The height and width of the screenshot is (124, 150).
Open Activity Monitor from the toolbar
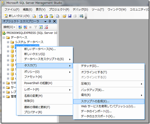click(x=81, y=16)
